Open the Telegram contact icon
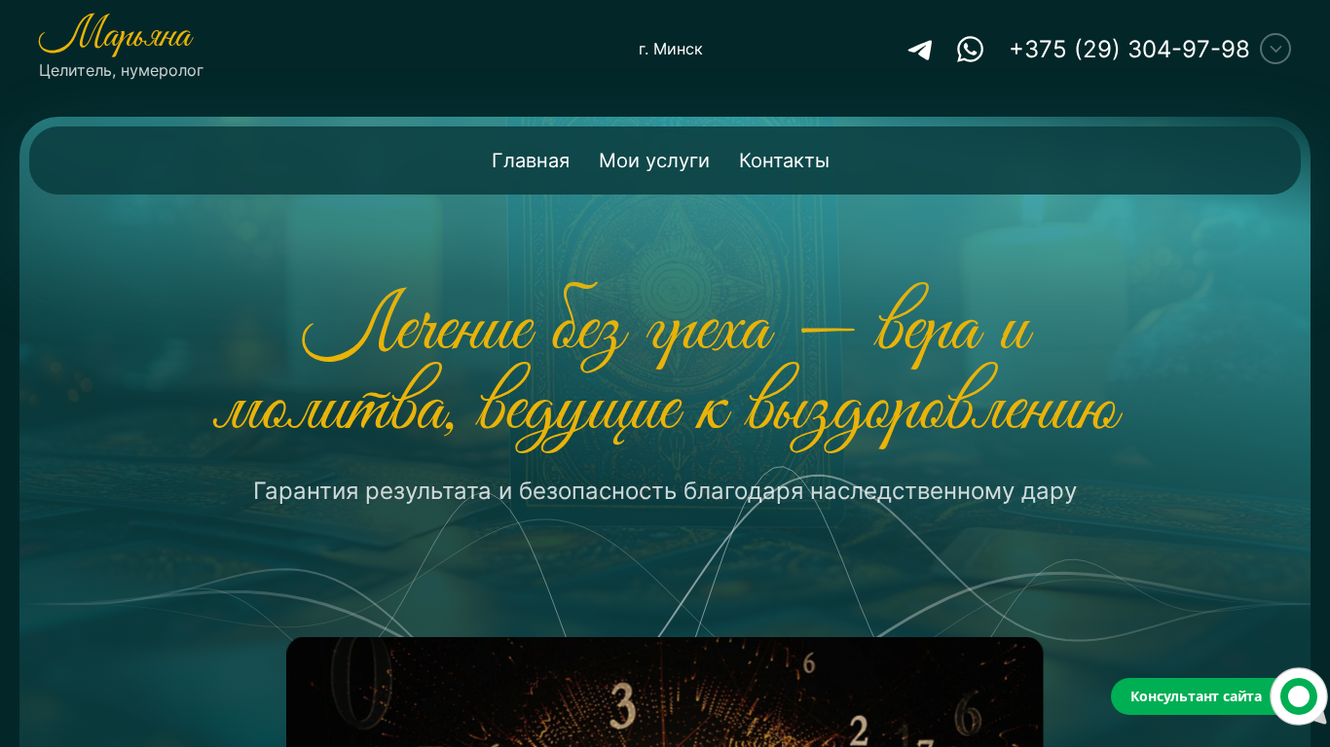1330x747 pixels. (x=920, y=50)
